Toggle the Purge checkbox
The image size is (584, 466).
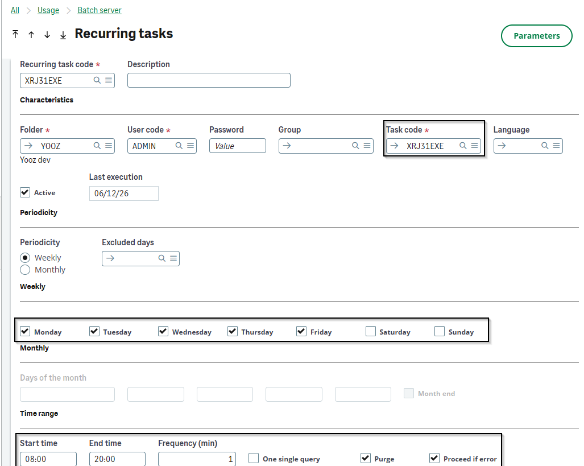[x=366, y=458]
